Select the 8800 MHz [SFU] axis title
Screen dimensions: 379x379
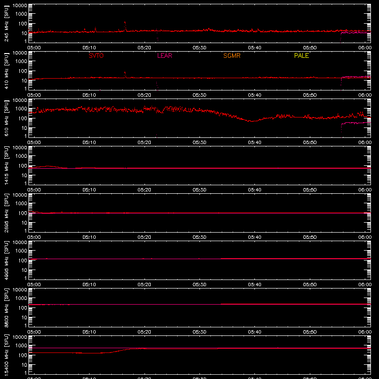(x=7, y=307)
